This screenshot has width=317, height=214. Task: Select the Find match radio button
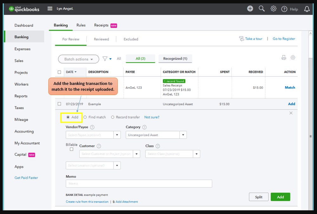click(x=85, y=117)
